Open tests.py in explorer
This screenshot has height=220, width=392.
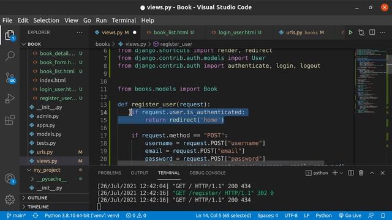(x=55, y=143)
